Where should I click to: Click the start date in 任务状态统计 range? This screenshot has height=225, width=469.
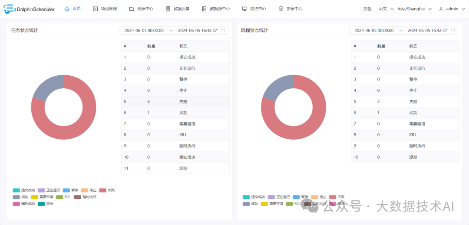(144, 30)
